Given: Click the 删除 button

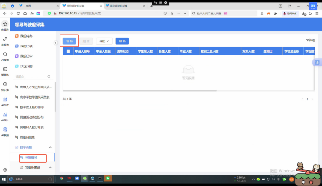Looking at the screenshot, I should point(86,41).
